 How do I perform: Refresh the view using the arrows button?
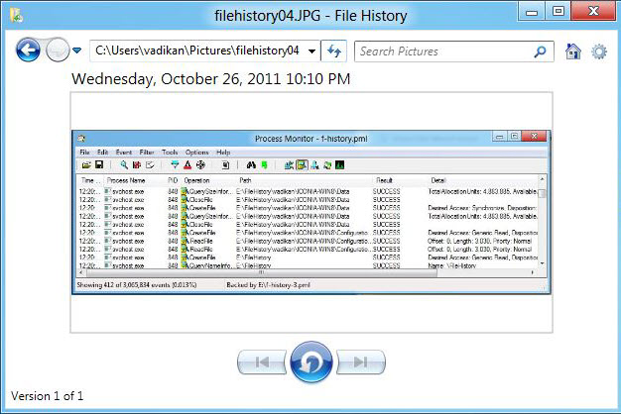tap(334, 52)
